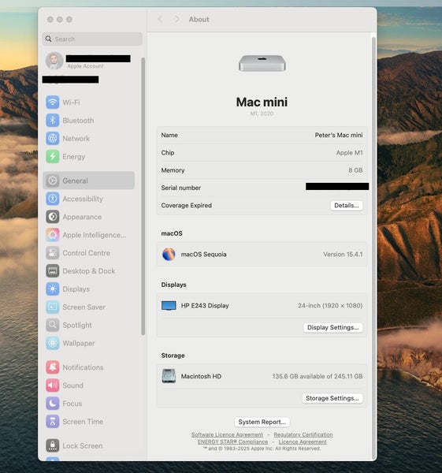Image resolution: width=442 pixels, height=473 pixels.
Task: Open Software Licence Agreement link
Action: (x=227, y=434)
